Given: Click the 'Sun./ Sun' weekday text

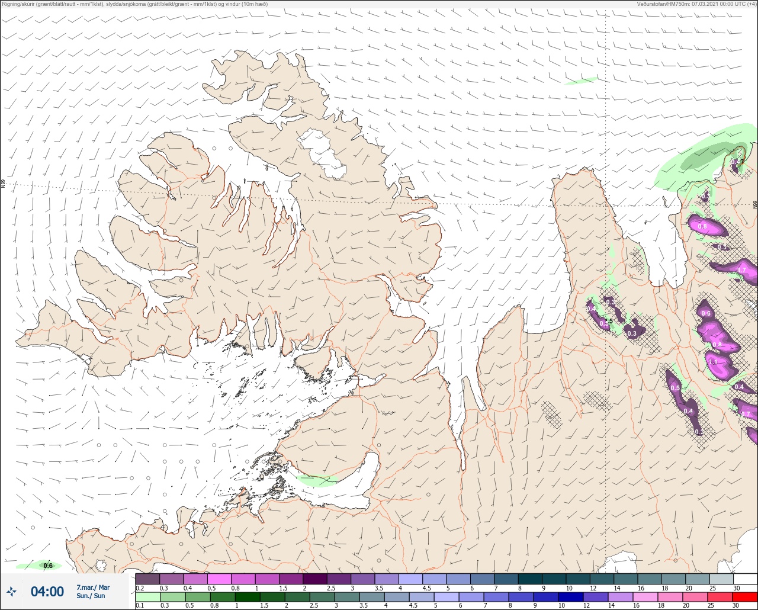Looking at the screenshot, I should [91, 596].
